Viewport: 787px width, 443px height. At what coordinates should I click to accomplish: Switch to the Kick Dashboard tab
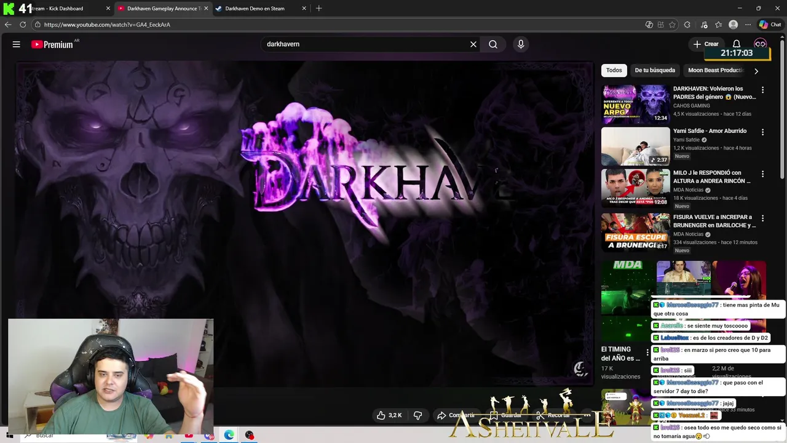pos(57,9)
